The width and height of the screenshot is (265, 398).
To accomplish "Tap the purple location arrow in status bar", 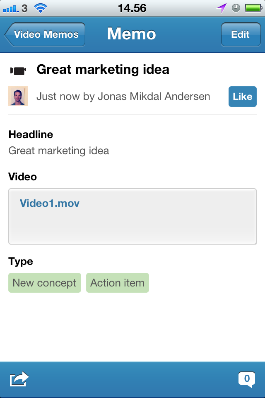I will coord(222,8).
